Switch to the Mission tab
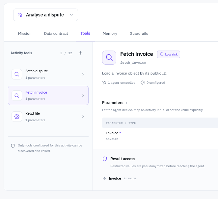Screen dimensions: 218x199 pos(25,33)
